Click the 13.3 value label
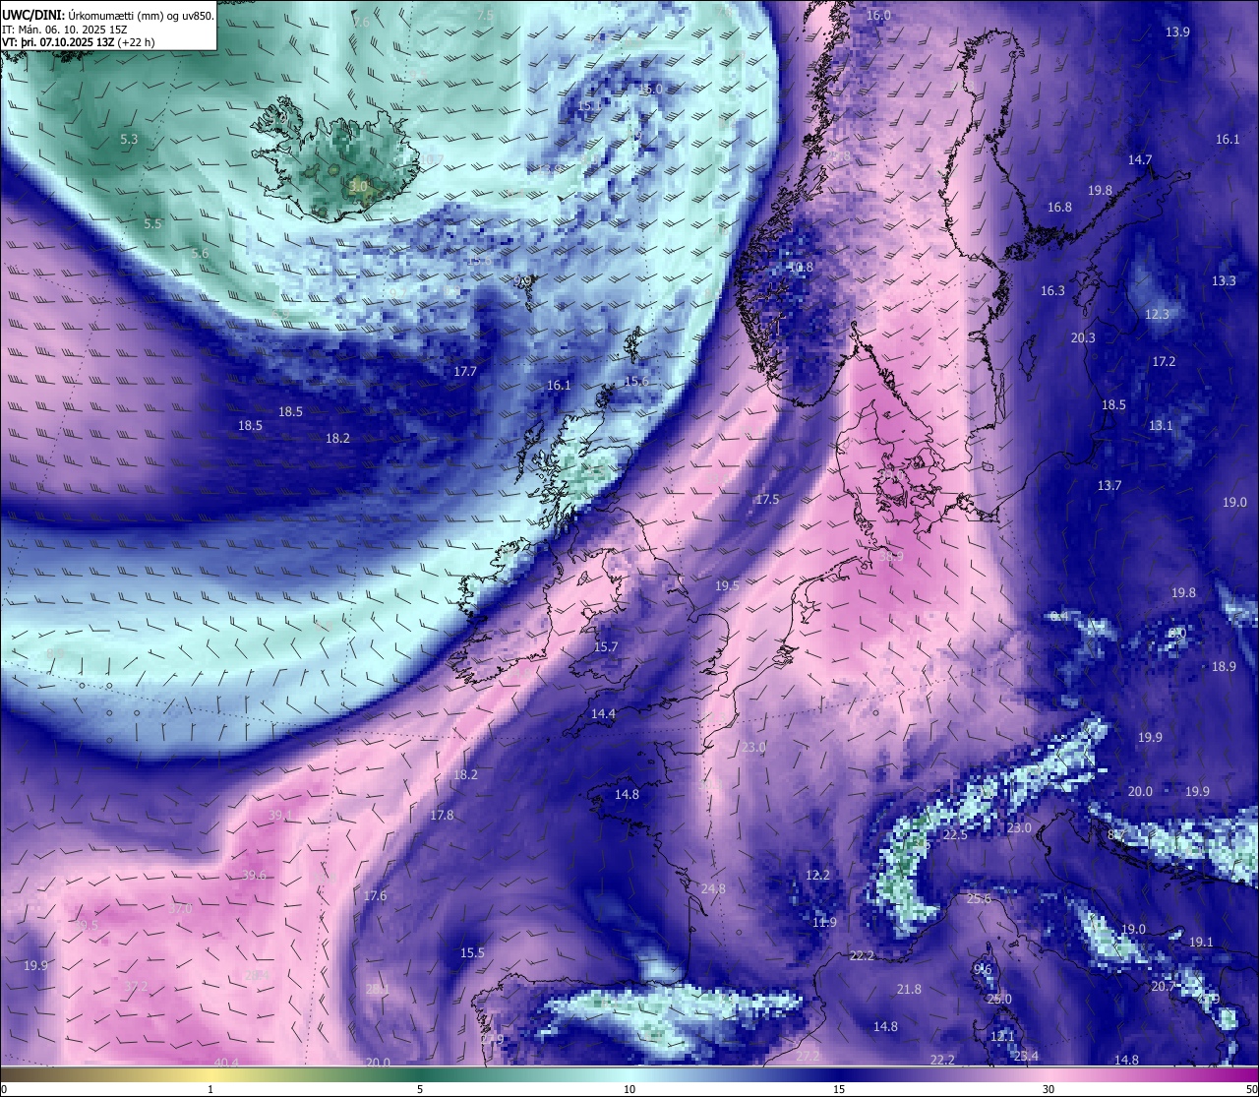1259x1097 pixels. [x=1224, y=280]
